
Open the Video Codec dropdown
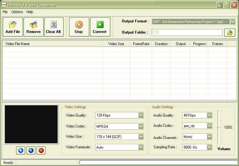pos(141,126)
